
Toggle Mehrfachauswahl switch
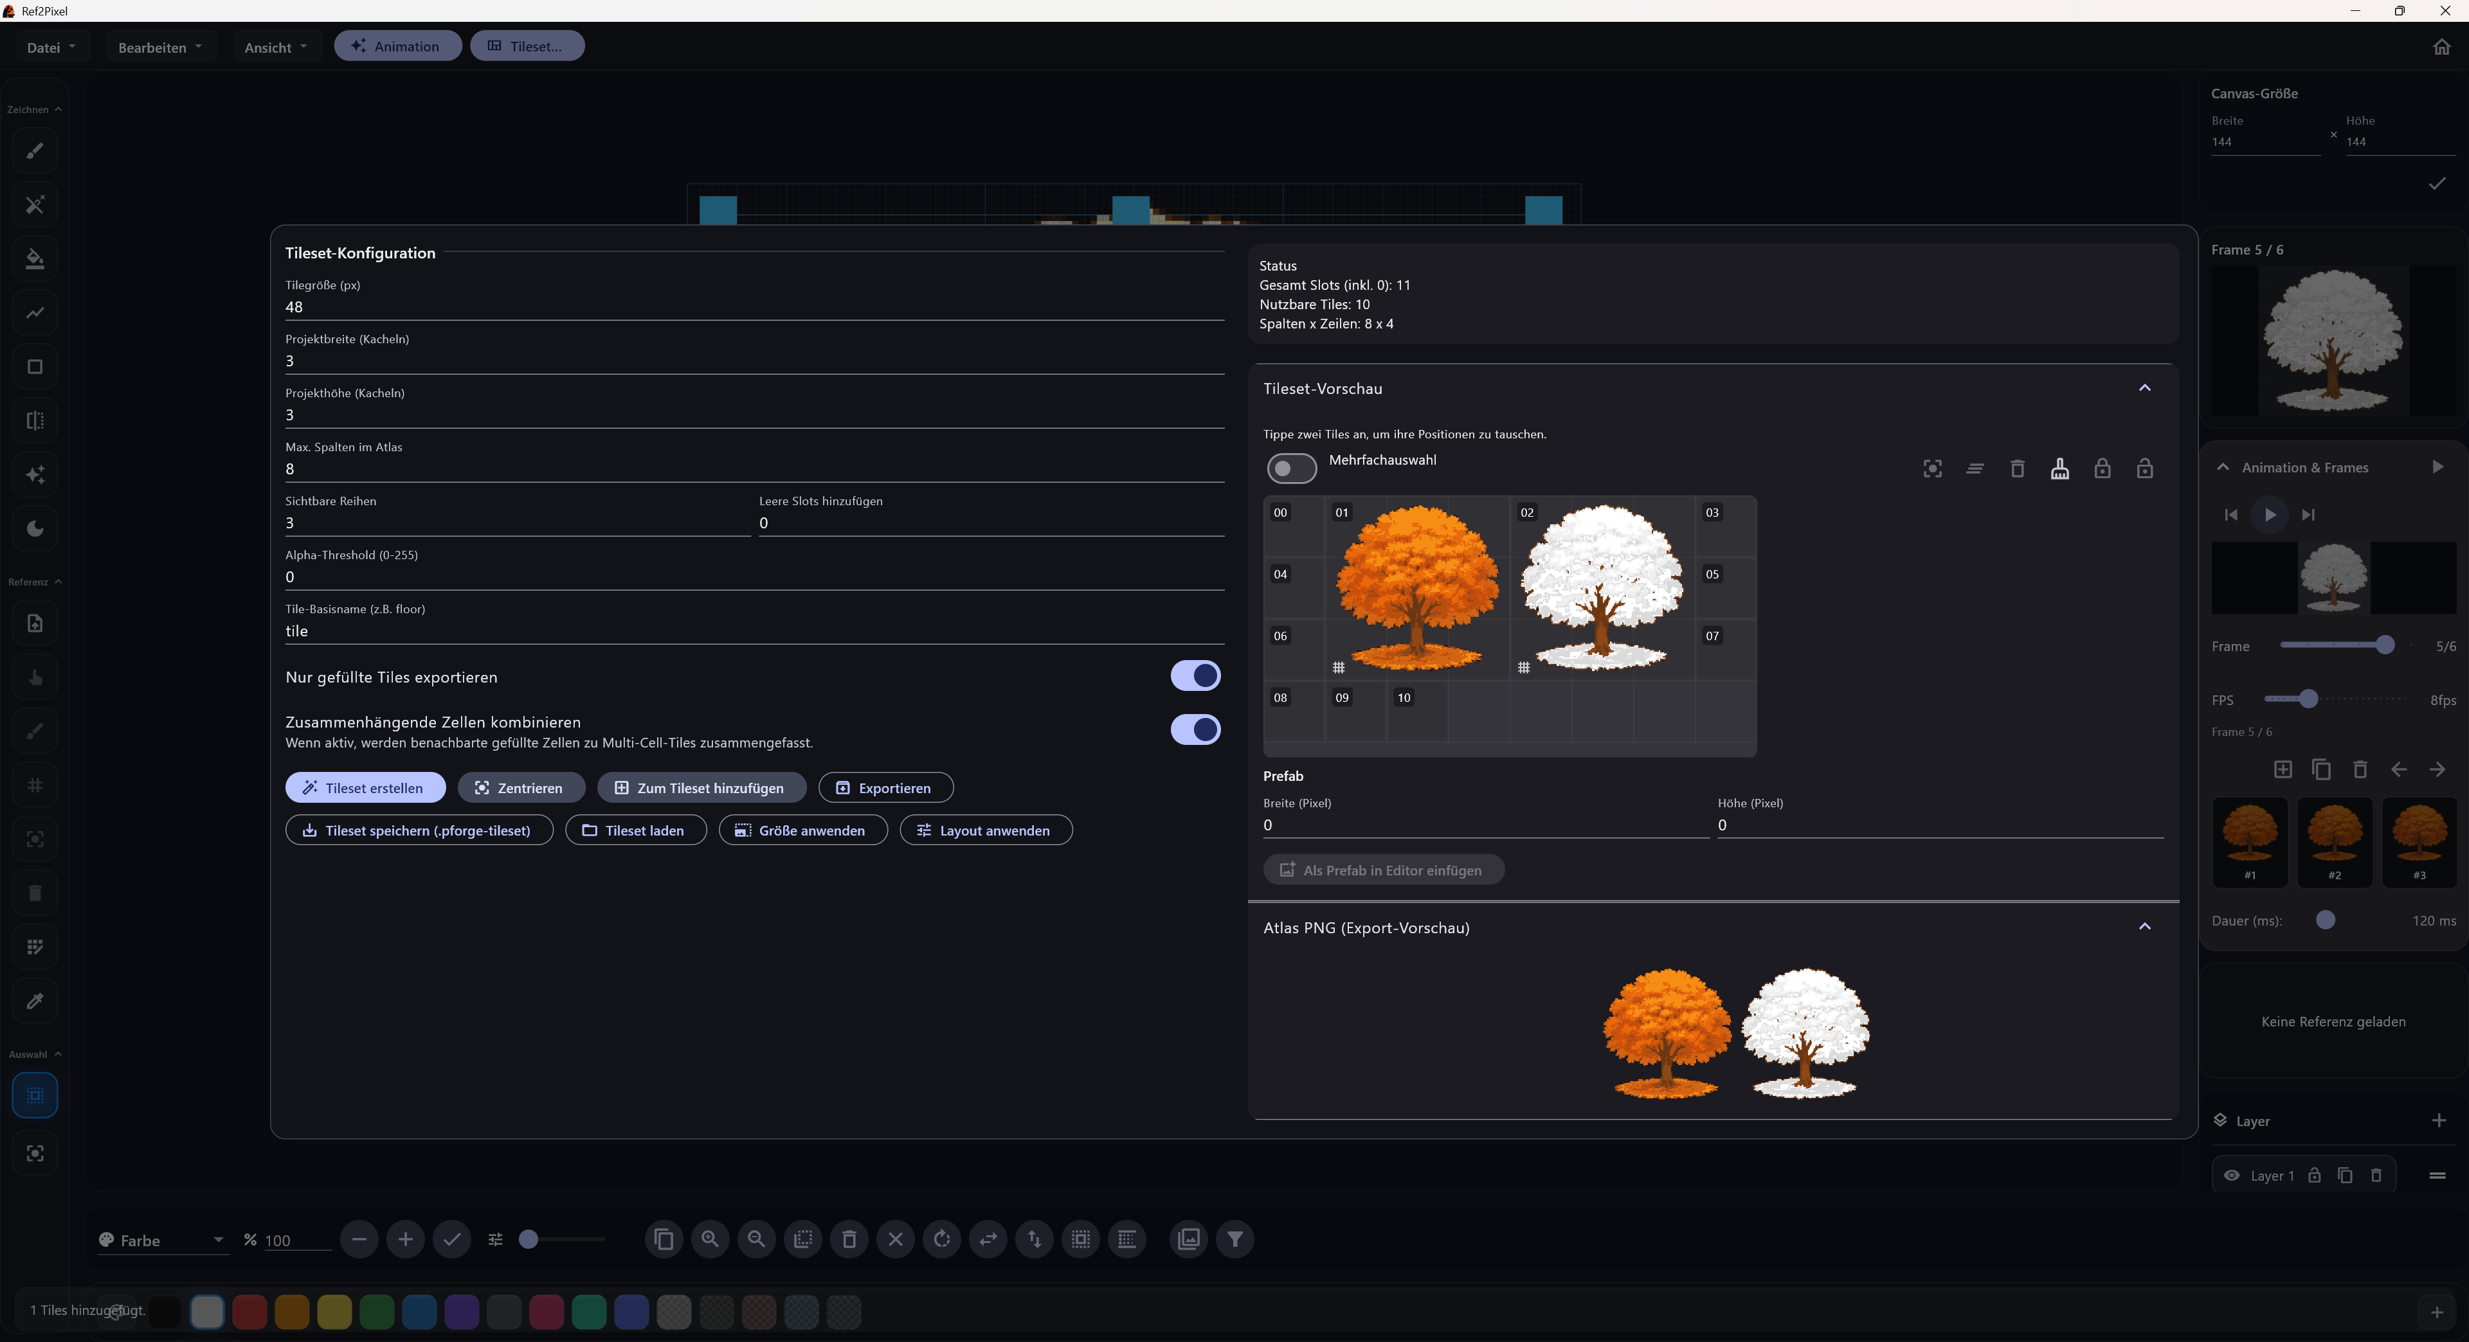pos(1291,469)
